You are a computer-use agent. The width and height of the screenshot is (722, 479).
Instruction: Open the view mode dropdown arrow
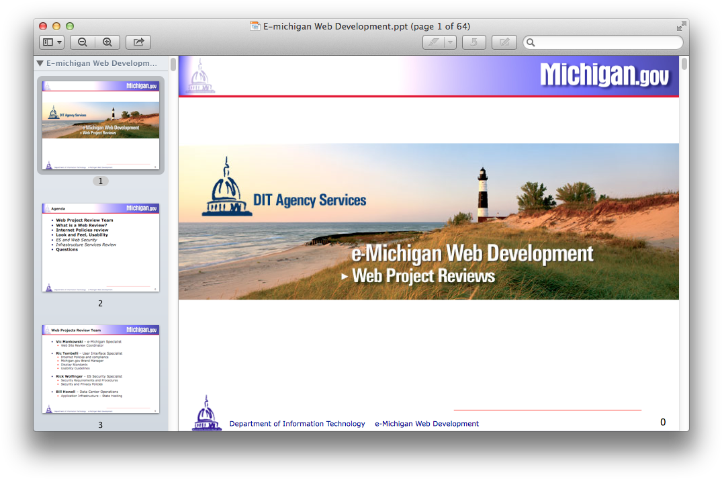pos(60,42)
